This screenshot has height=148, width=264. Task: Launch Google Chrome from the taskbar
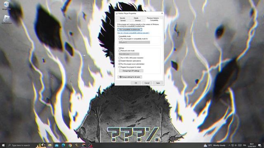pyautogui.click(x=70, y=145)
